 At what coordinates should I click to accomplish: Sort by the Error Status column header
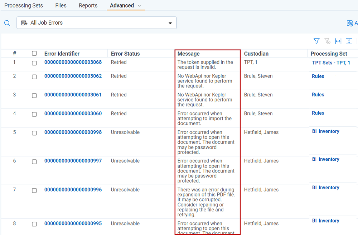[x=125, y=54]
